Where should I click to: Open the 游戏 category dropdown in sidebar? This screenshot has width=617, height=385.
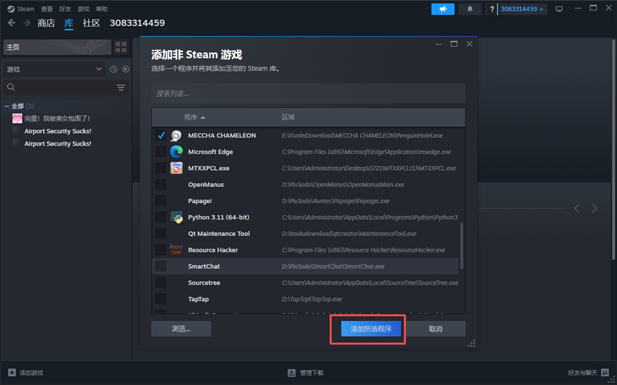point(54,69)
